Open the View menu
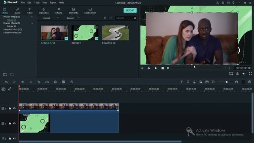 coord(45,3)
